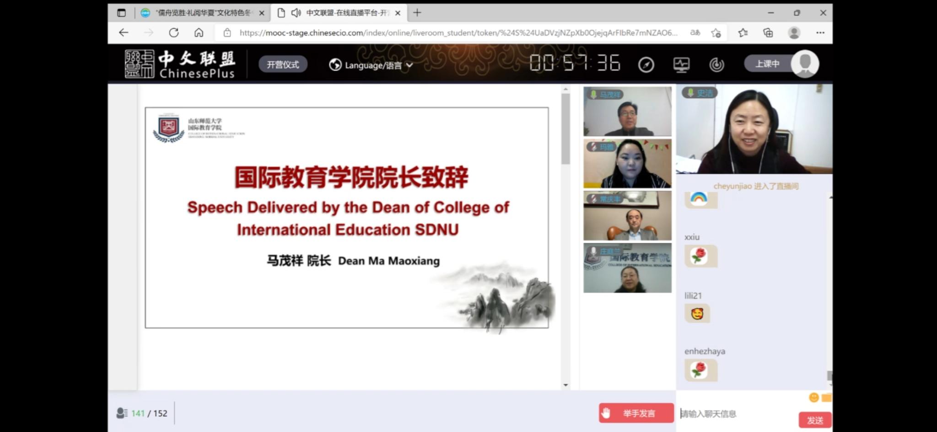Image resolution: width=937 pixels, height=432 pixels.
Task: Click the 发送 send button
Action: tap(815, 420)
